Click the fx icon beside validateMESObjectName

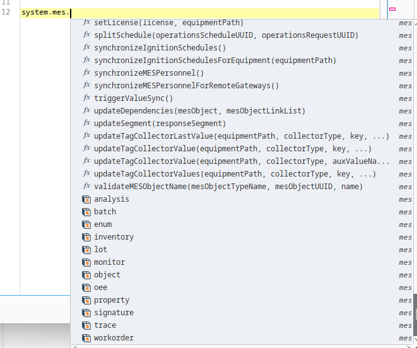tap(86, 187)
